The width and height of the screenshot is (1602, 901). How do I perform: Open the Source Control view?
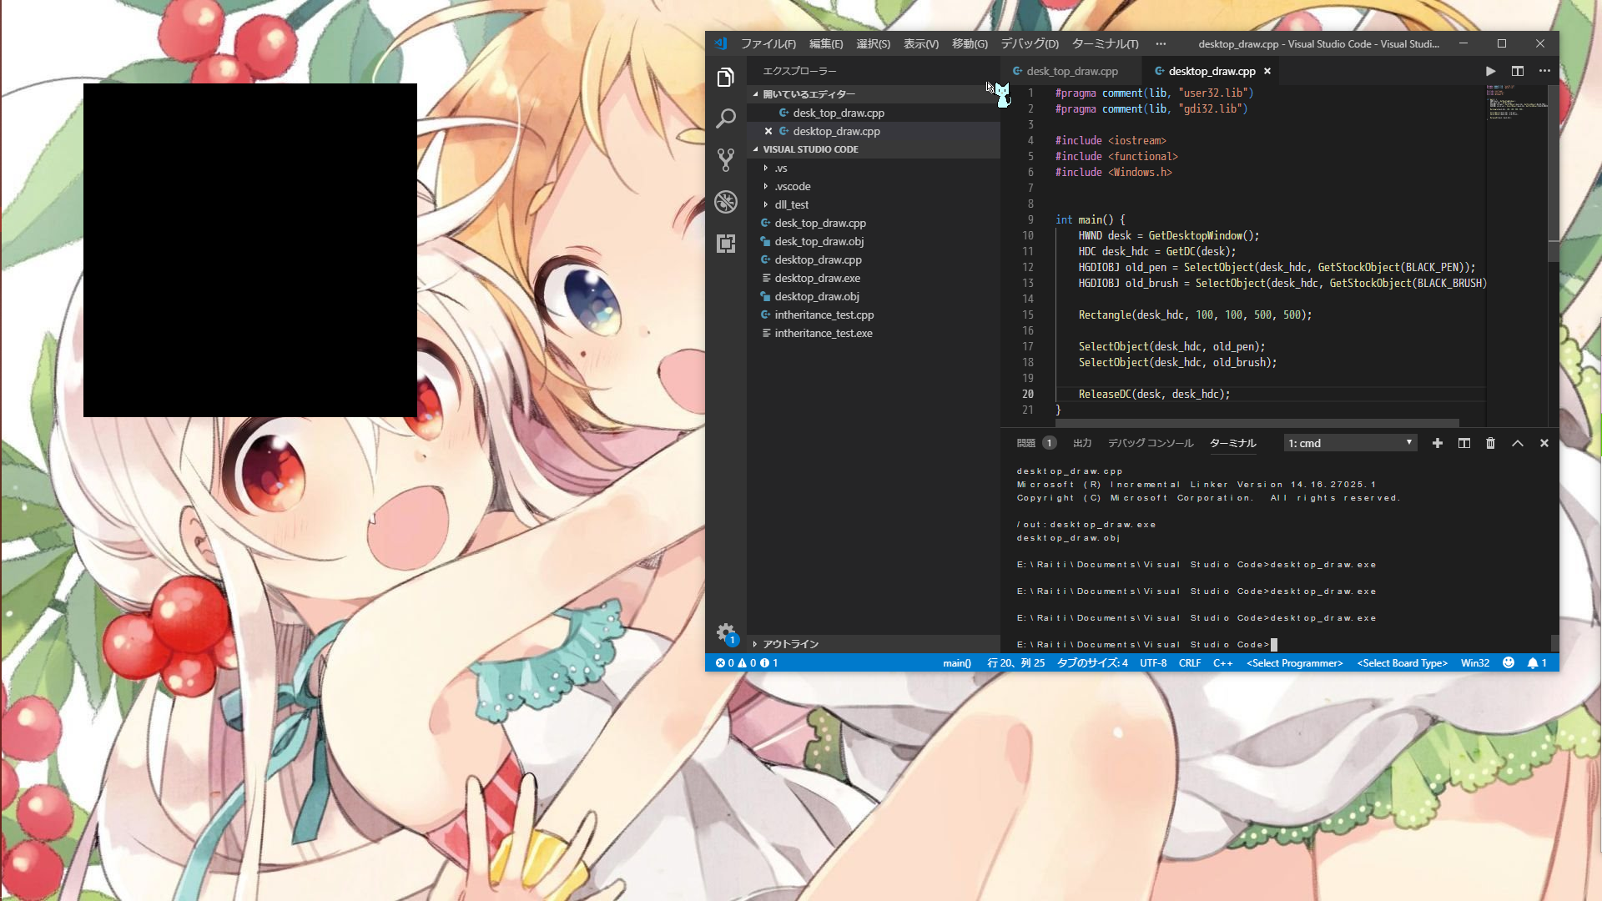click(725, 159)
